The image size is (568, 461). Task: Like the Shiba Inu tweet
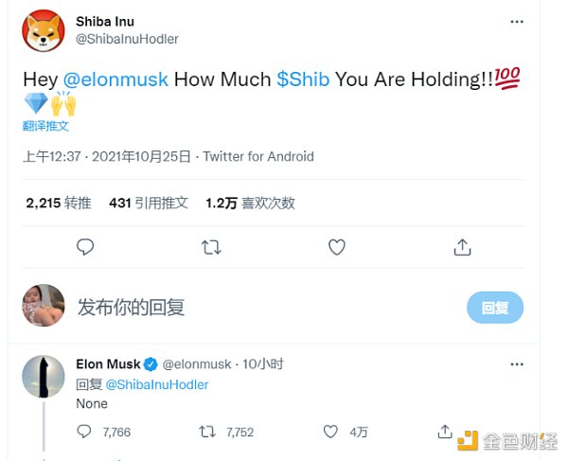[x=337, y=247]
